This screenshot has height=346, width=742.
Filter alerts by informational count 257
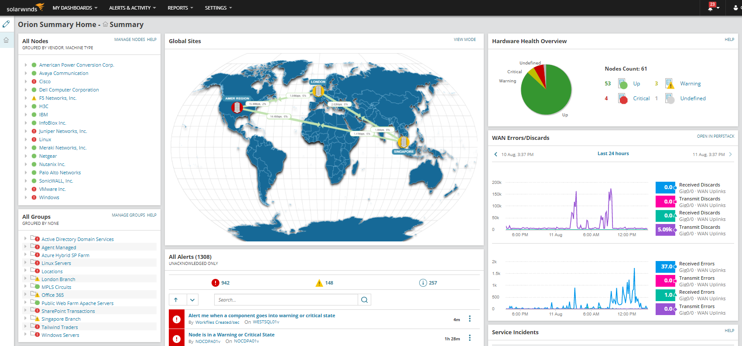(428, 283)
